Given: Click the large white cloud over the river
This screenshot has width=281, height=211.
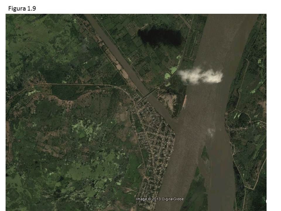Looking at the screenshot, I should (200, 76).
